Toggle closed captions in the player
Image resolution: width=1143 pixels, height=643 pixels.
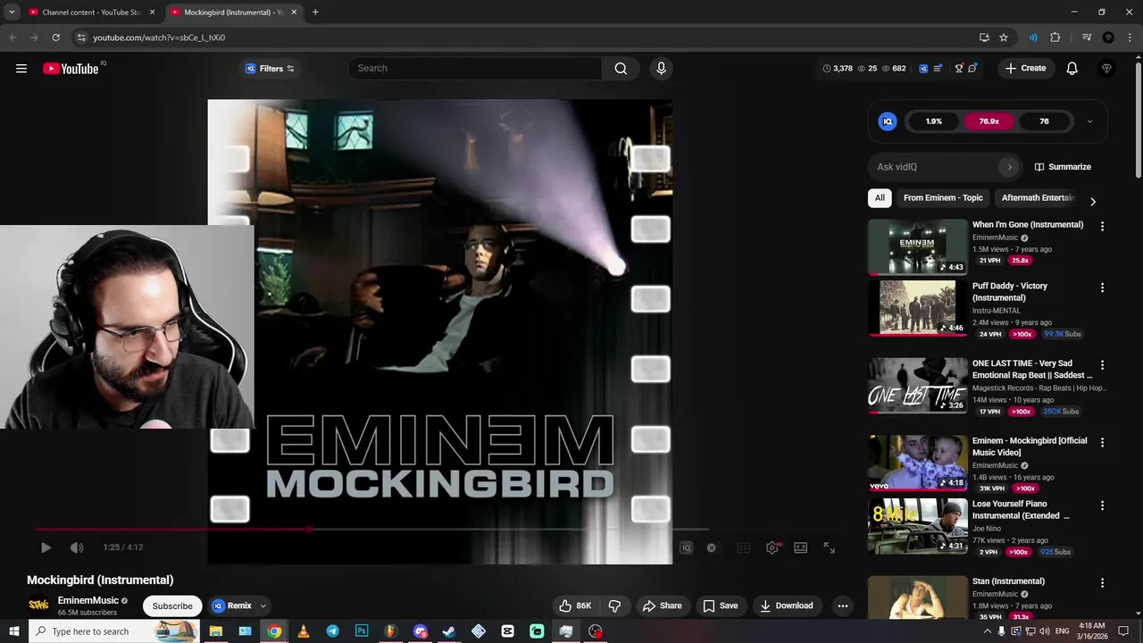(x=743, y=547)
